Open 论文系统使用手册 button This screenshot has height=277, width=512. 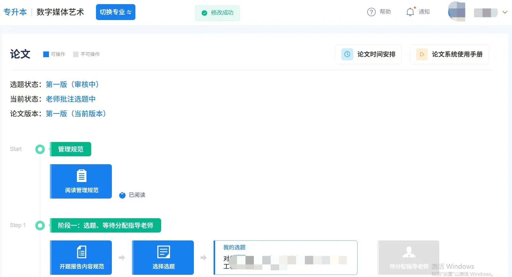[x=449, y=54]
